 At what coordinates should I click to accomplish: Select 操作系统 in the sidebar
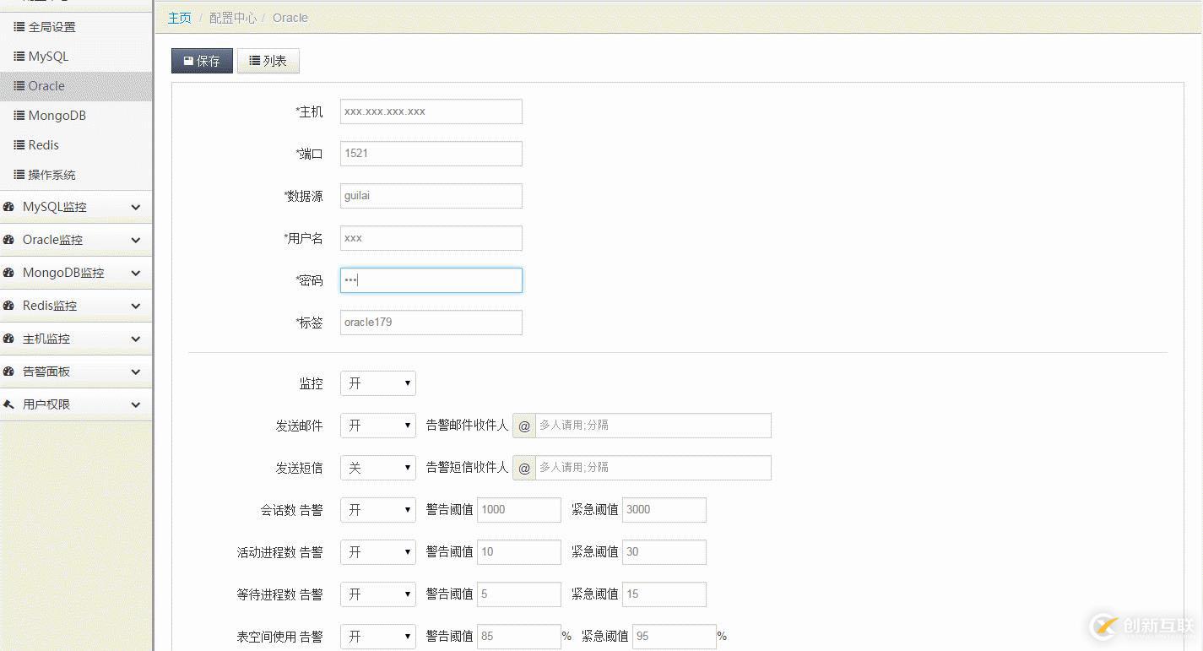(51, 175)
